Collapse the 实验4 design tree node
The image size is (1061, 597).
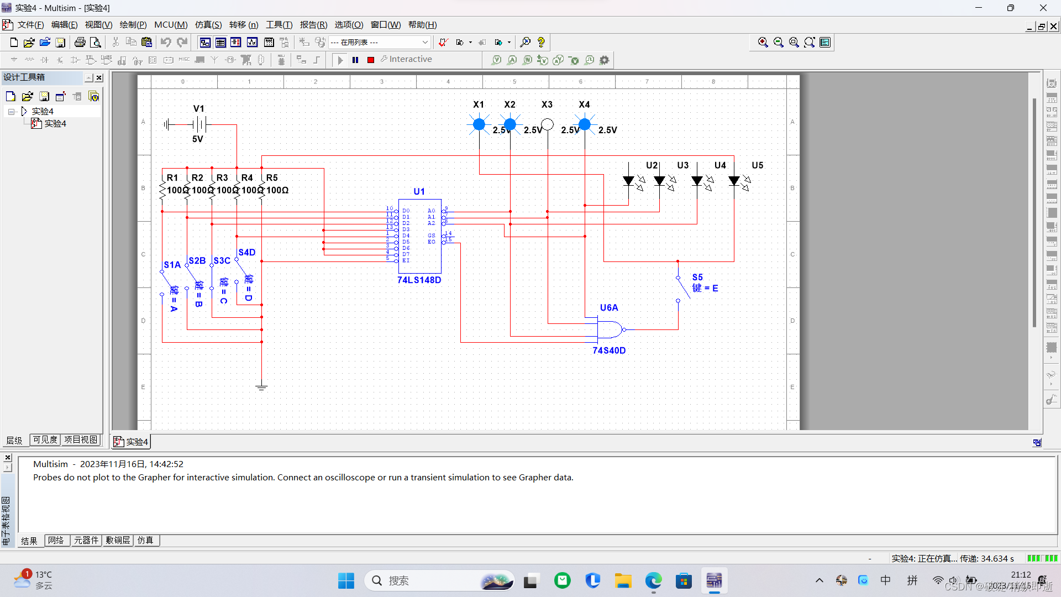click(11, 111)
